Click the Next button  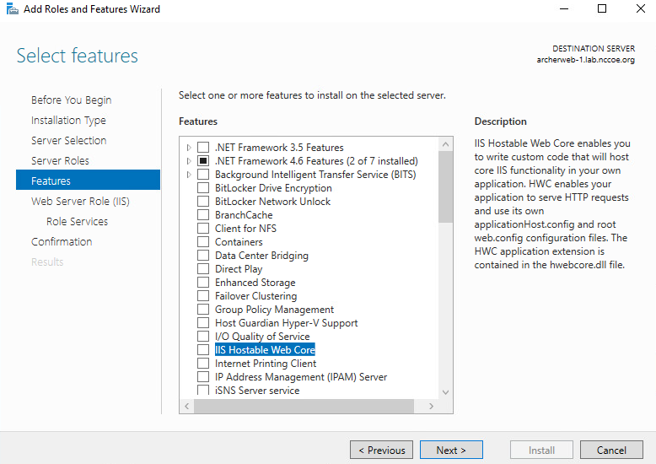coord(451,450)
